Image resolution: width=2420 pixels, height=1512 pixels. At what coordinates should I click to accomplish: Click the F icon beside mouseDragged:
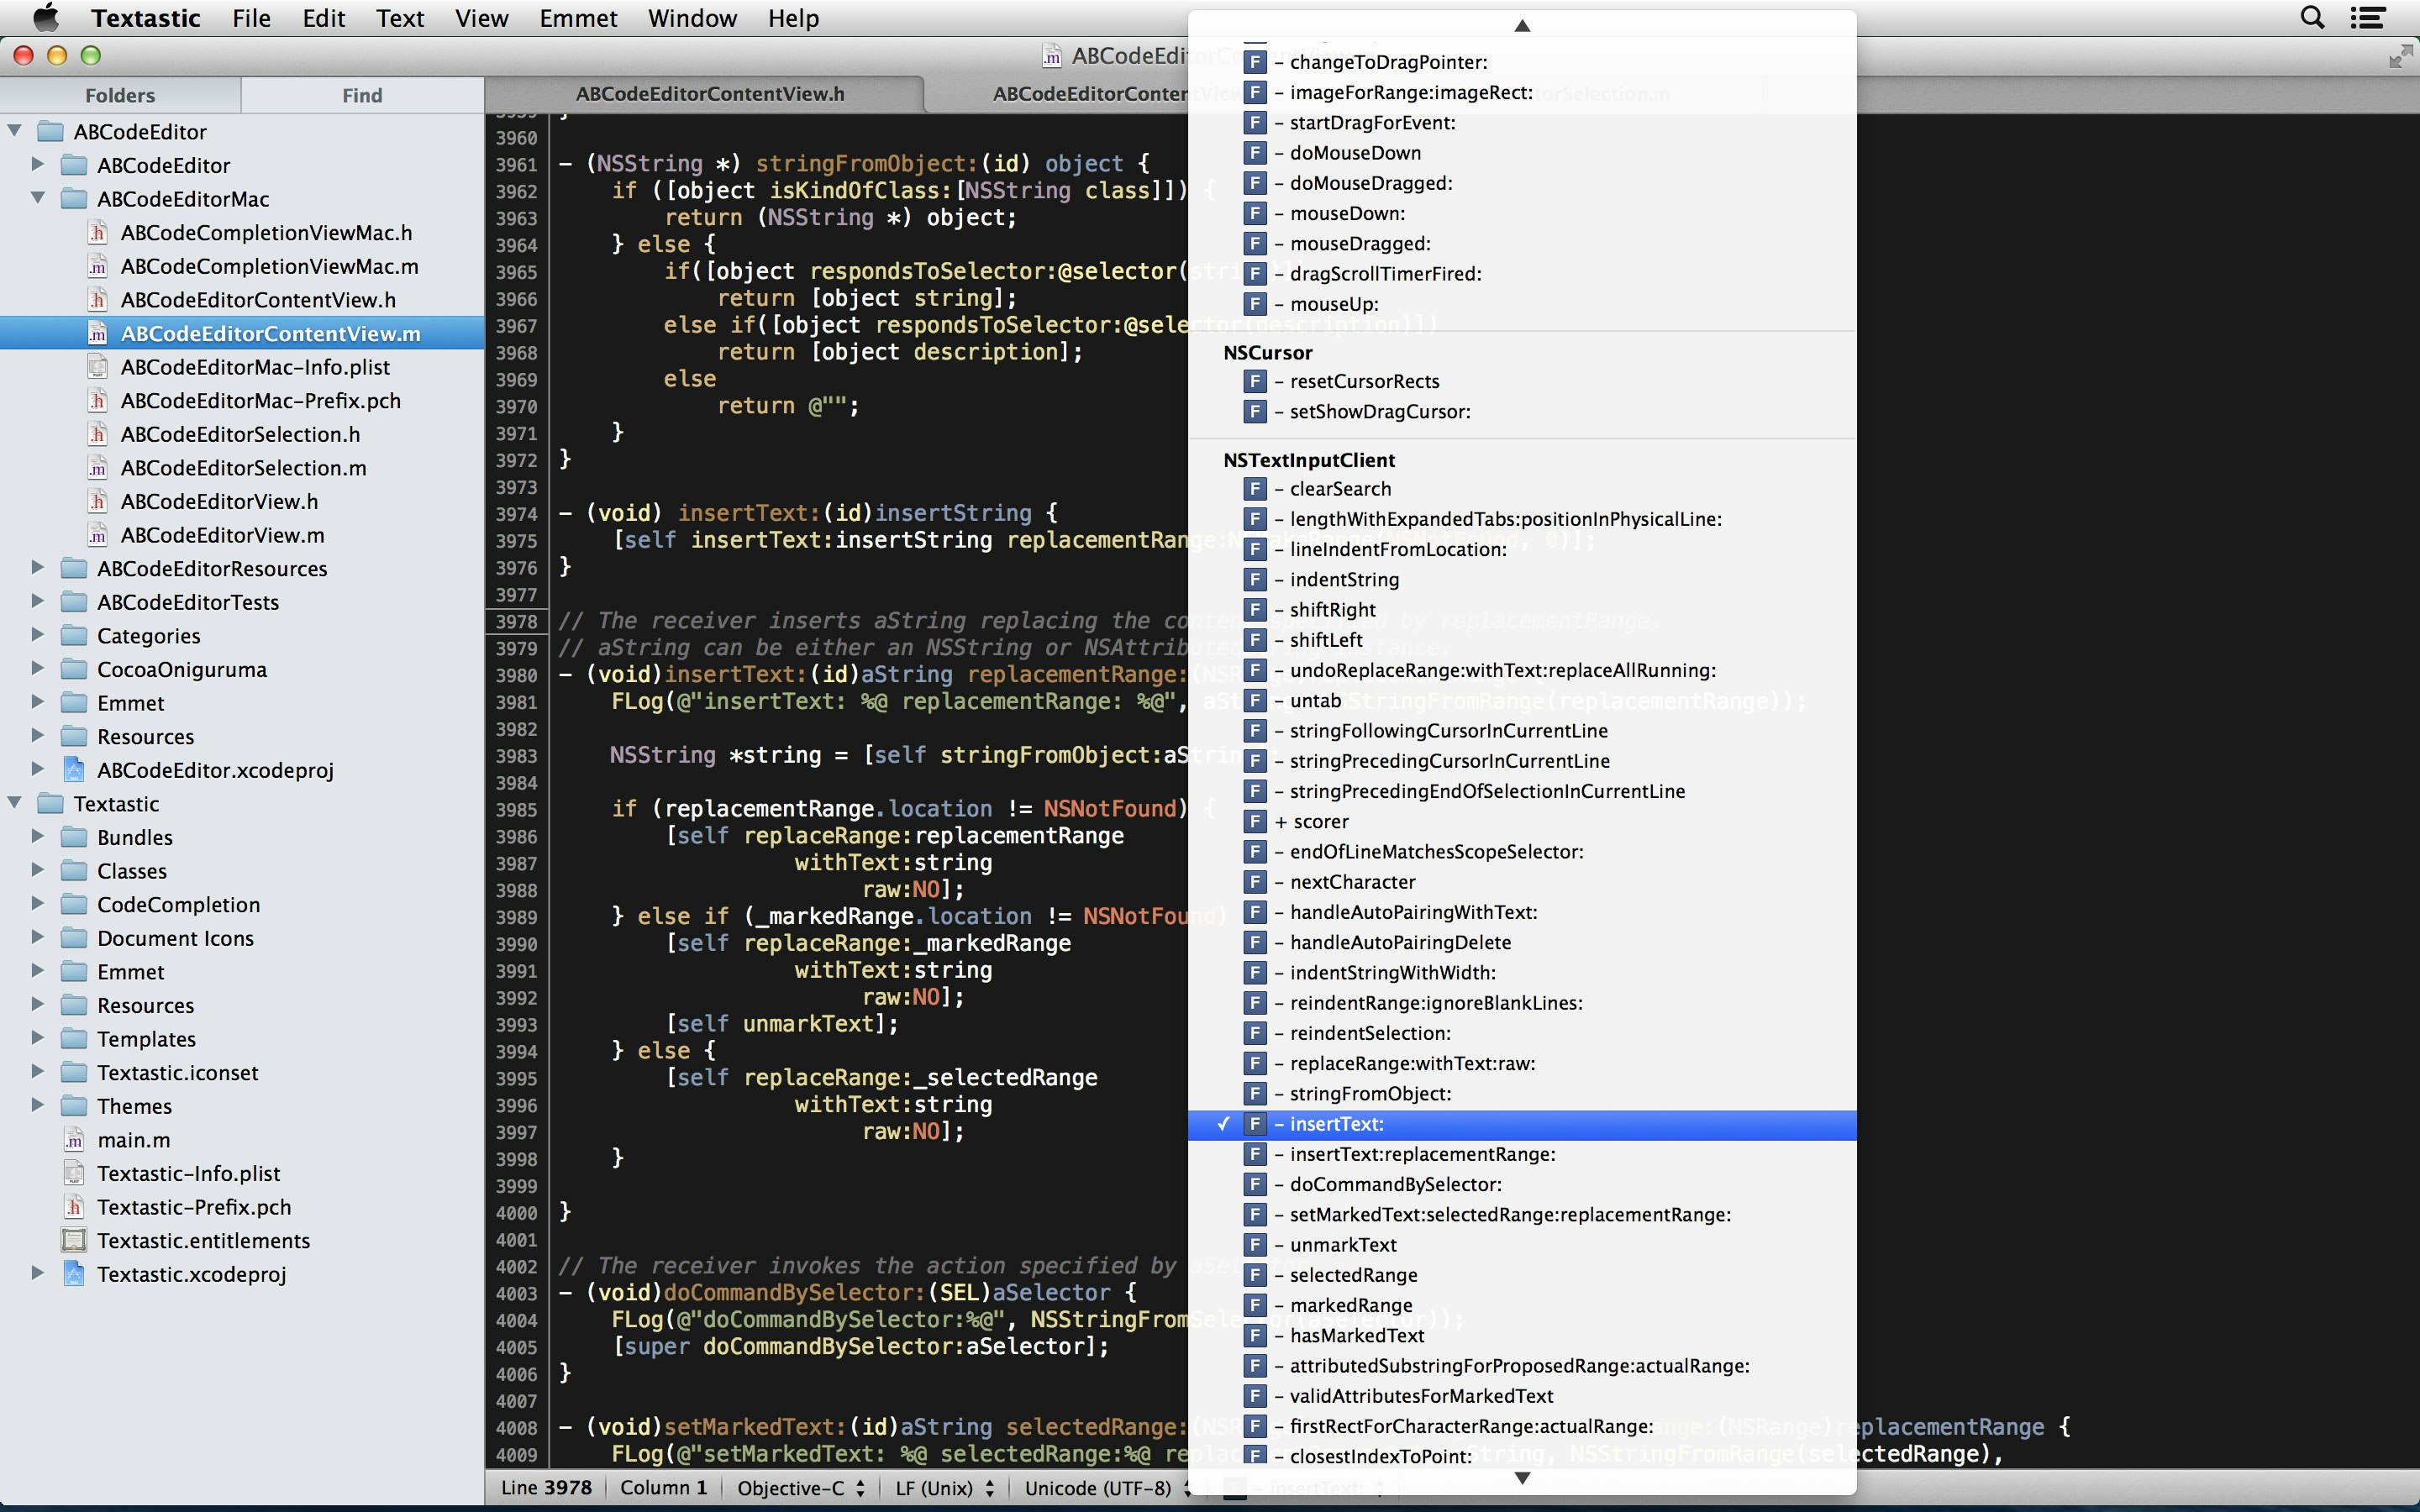point(1255,244)
